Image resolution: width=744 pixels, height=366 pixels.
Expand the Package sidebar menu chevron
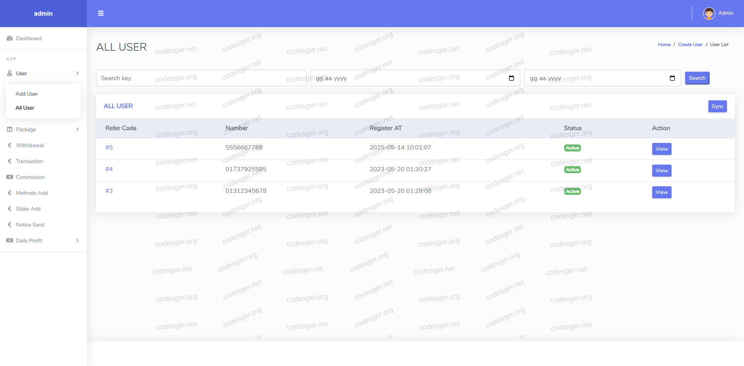(77, 129)
